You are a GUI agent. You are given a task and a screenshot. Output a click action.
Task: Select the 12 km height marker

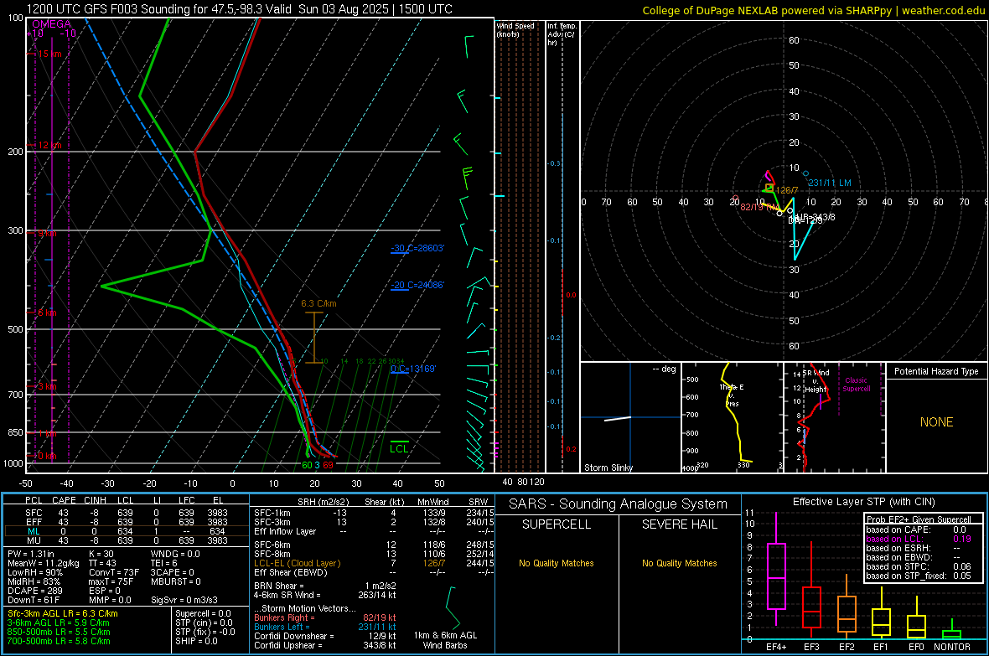(x=49, y=145)
